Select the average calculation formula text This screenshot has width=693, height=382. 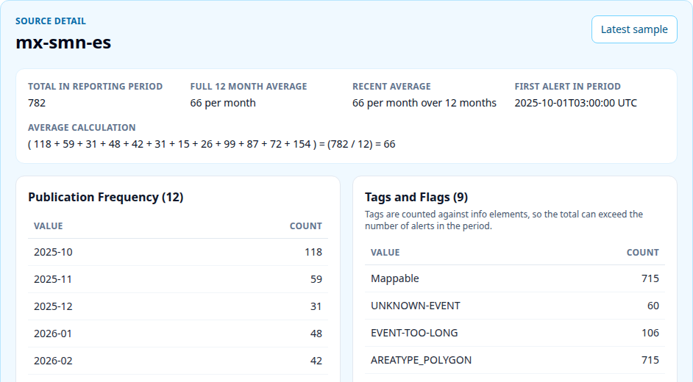coord(212,144)
